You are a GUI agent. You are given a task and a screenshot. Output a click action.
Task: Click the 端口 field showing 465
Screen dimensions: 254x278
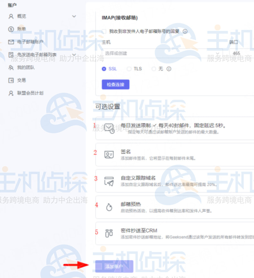(242, 53)
